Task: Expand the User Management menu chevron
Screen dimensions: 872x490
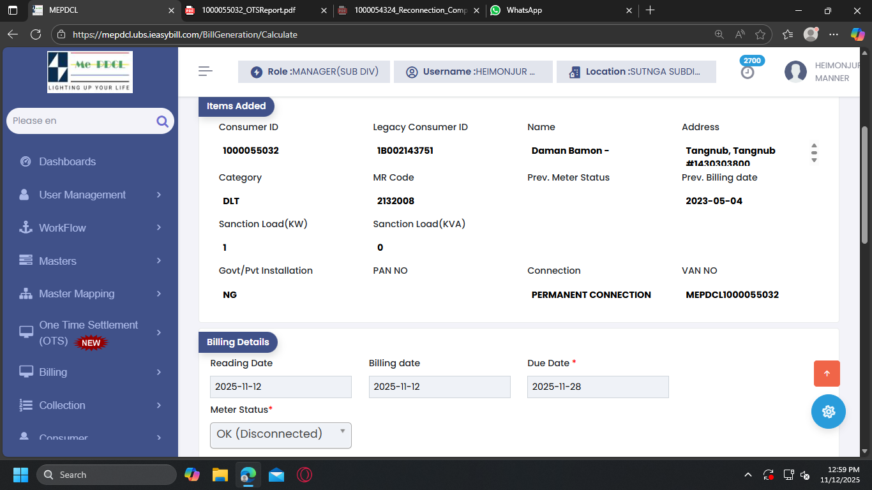Action: 159,195
